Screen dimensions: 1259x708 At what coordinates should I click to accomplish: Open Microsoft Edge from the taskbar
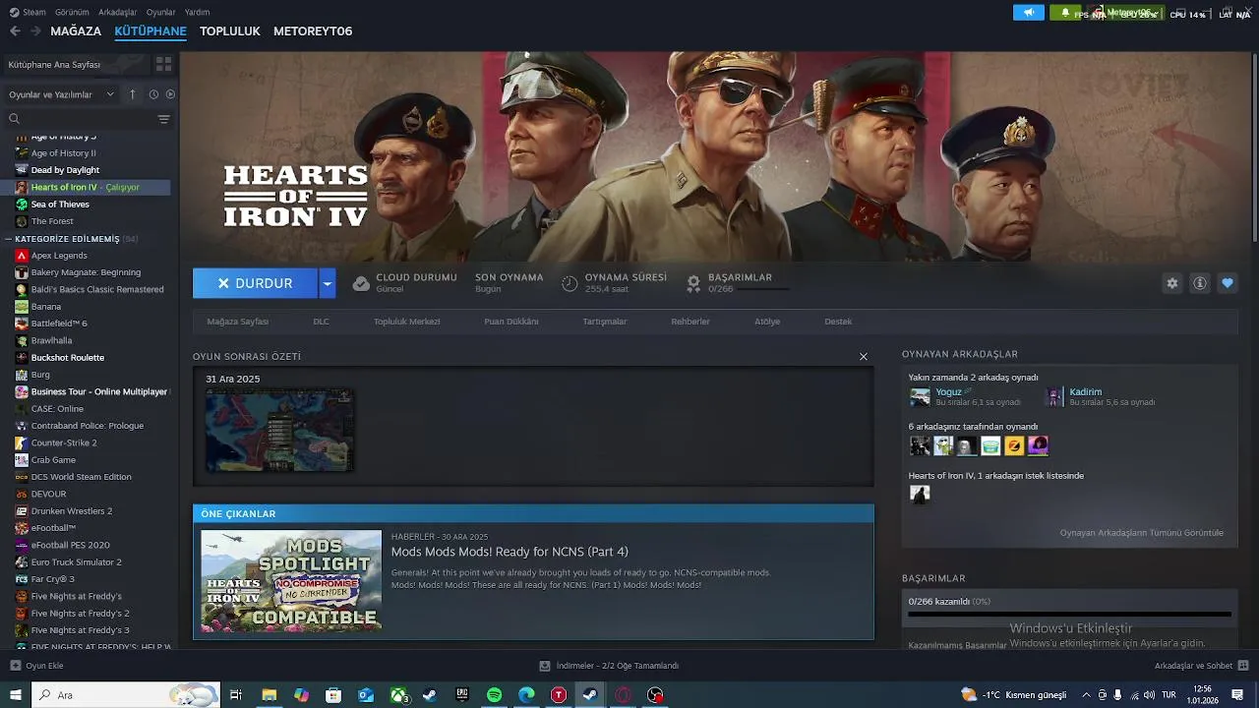526,695
